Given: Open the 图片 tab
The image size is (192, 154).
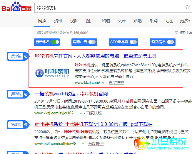Looking at the screenshot, I should tap(90, 21).
